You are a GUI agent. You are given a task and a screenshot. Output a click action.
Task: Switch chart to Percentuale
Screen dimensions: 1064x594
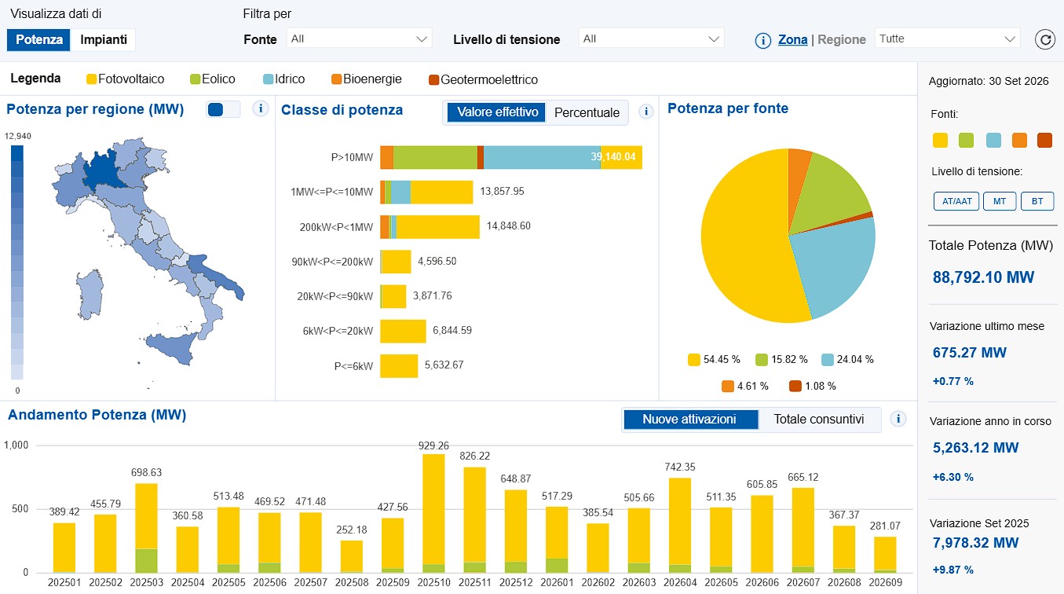click(587, 112)
